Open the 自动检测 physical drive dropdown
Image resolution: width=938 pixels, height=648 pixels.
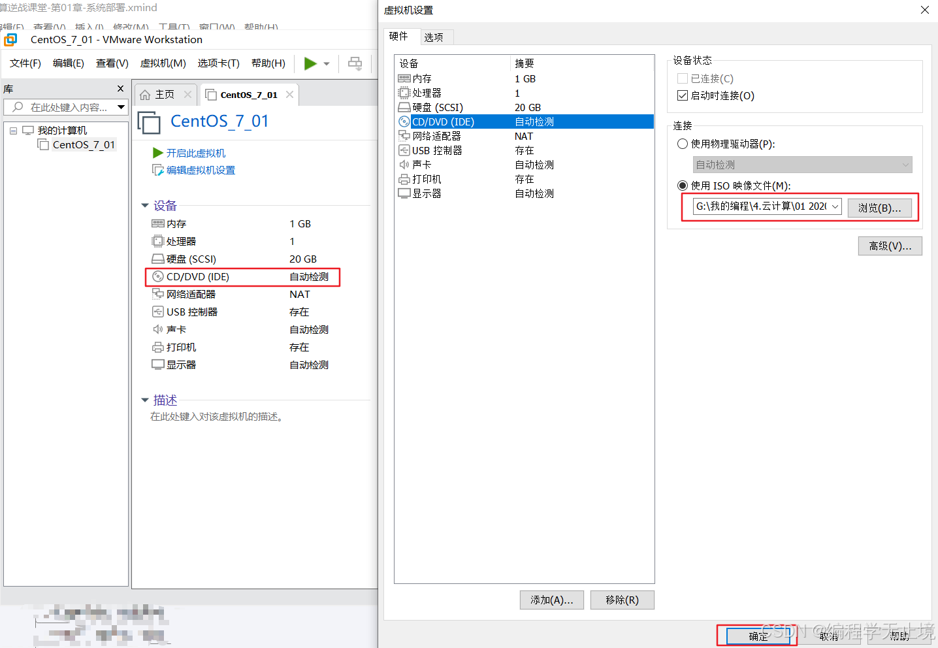point(802,165)
